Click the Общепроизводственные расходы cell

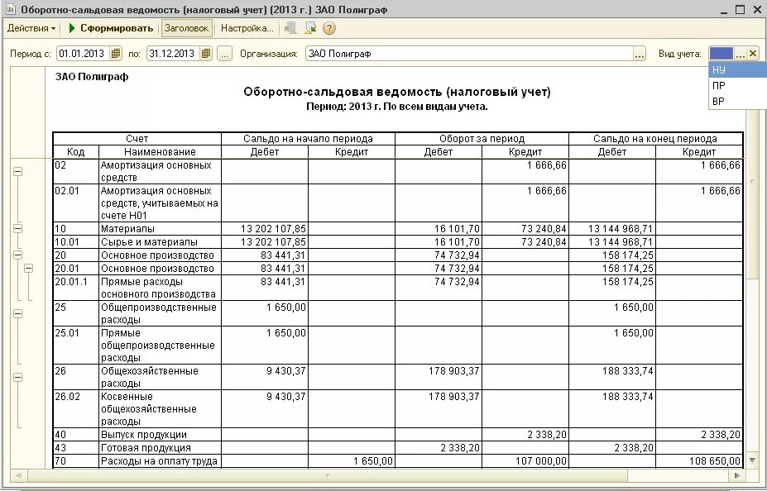coord(160,313)
